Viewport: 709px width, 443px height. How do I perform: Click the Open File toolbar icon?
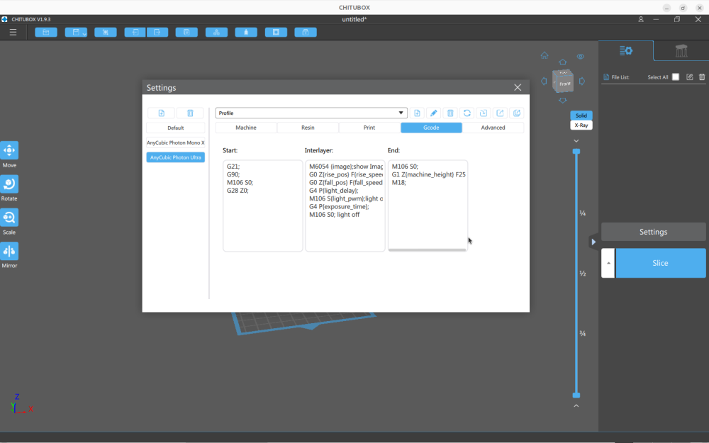coord(46,32)
